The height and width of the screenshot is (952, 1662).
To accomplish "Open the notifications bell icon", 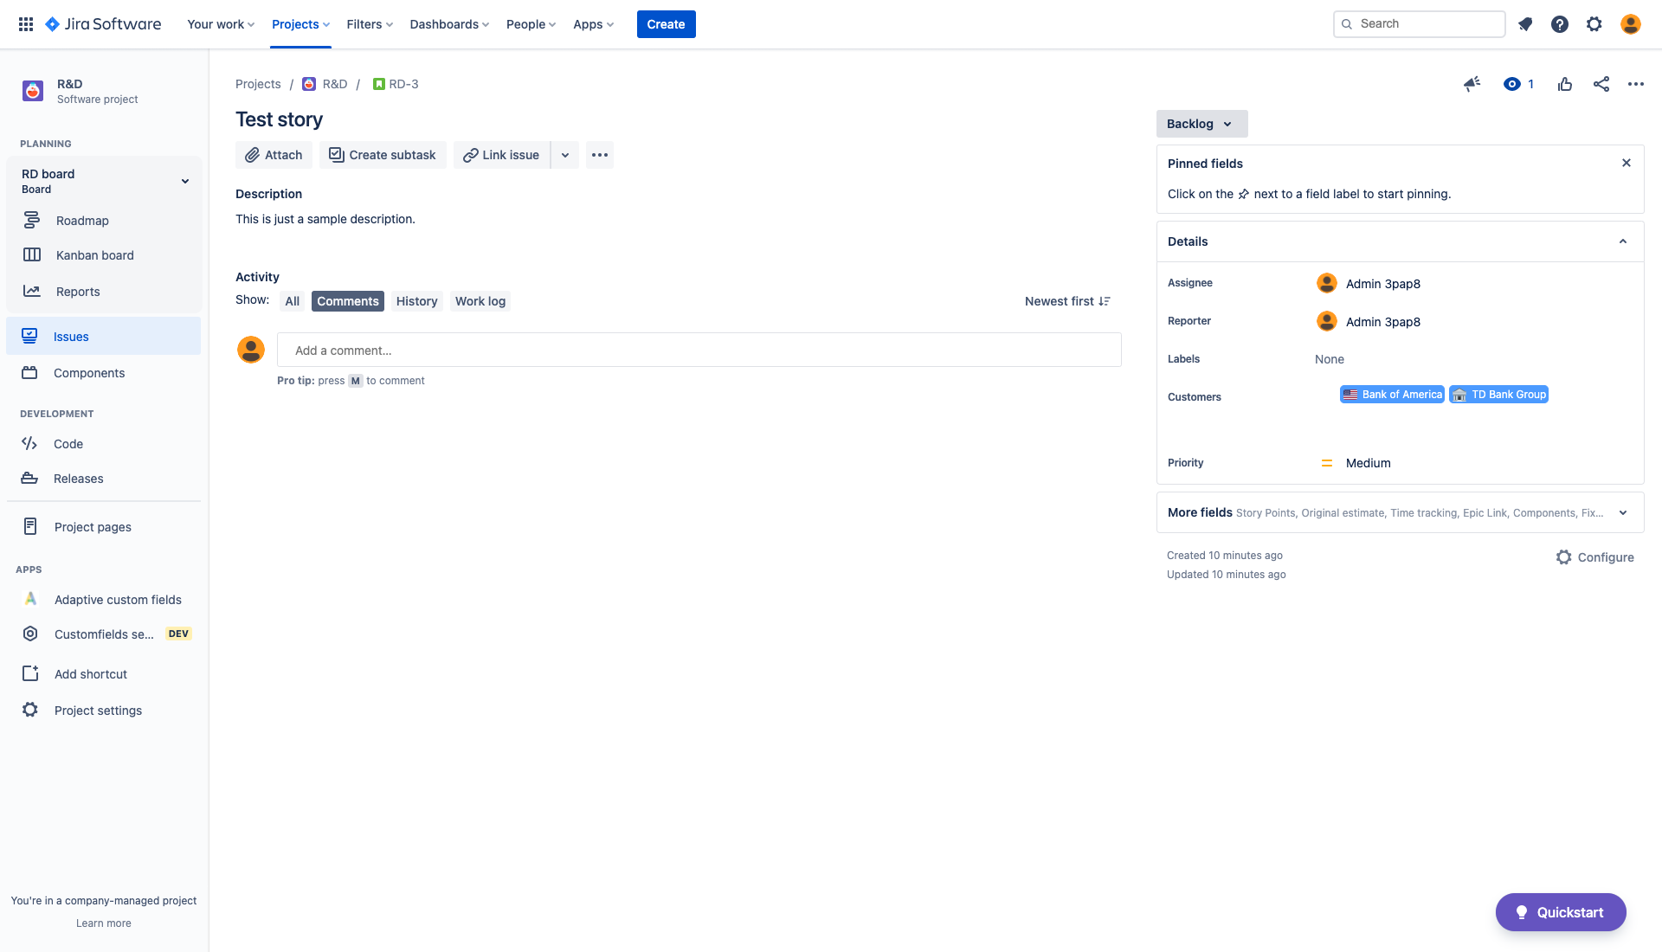I will pyautogui.click(x=1525, y=24).
